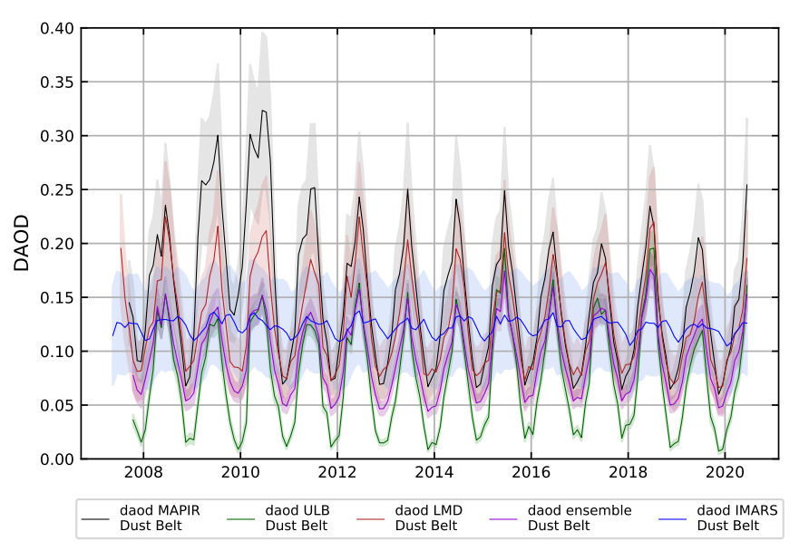This screenshot has height=551, width=809.
Task: Click the purple ensemble legend line sample
Action: (x=508, y=517)
